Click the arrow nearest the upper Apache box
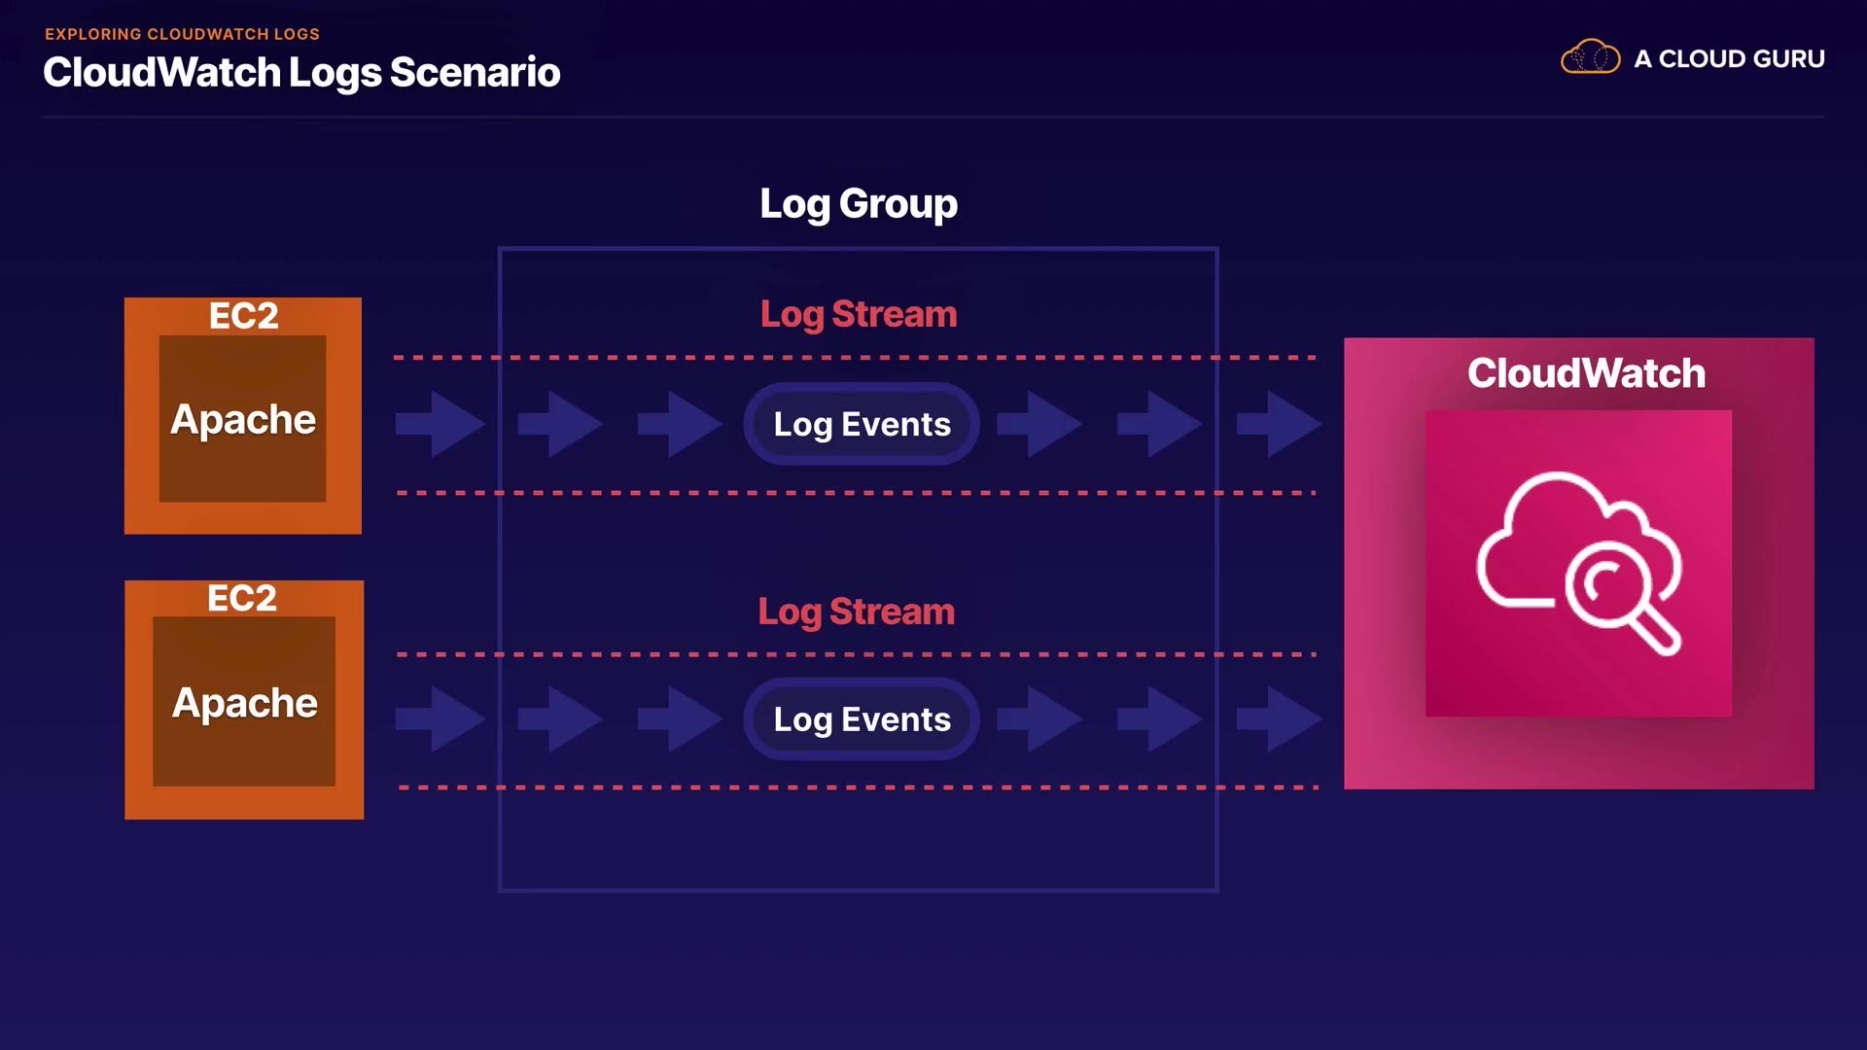 440,424
